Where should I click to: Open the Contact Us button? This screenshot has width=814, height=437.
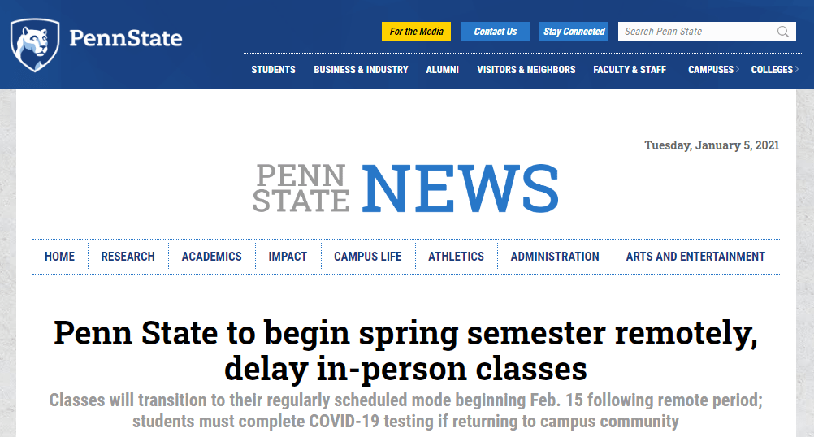coord(496,32)
